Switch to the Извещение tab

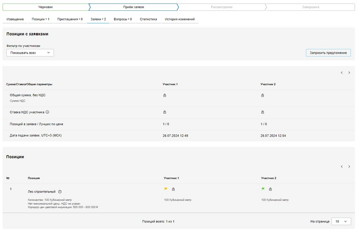15,19
